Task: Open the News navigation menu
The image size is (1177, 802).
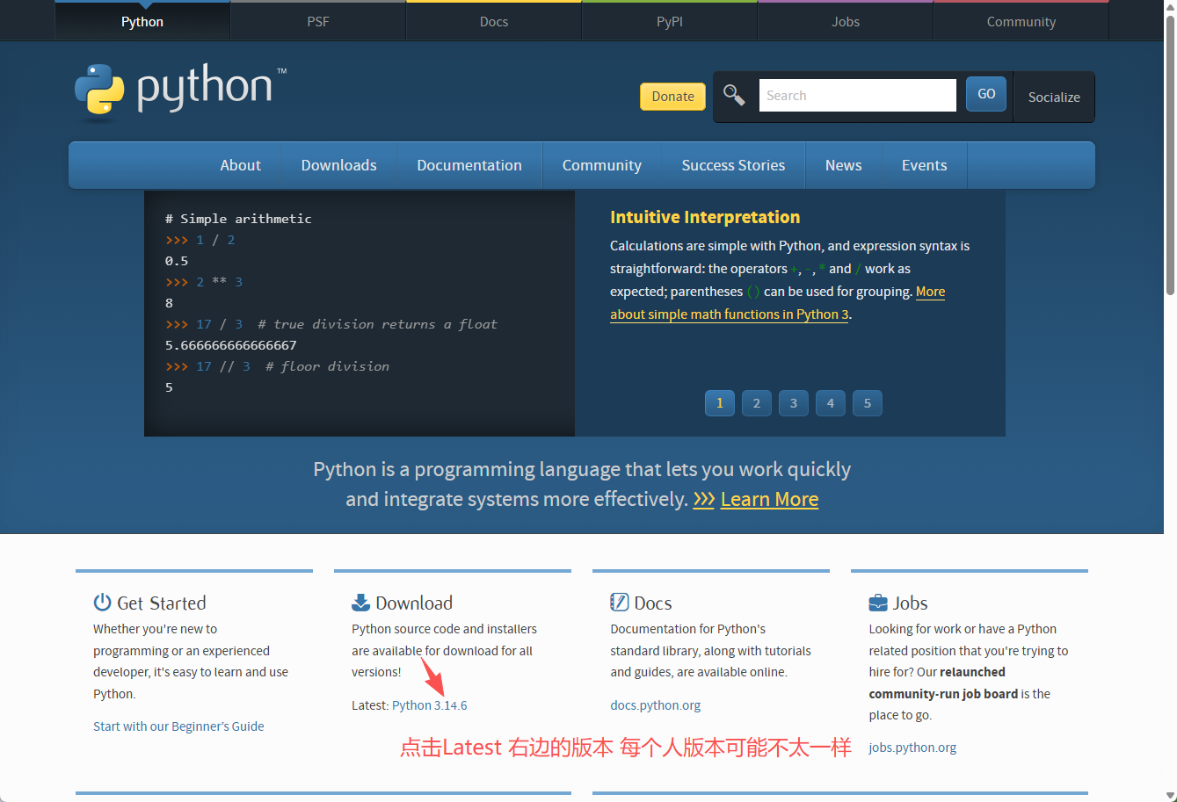Action: pyautogui.click(x=843, y=165)
